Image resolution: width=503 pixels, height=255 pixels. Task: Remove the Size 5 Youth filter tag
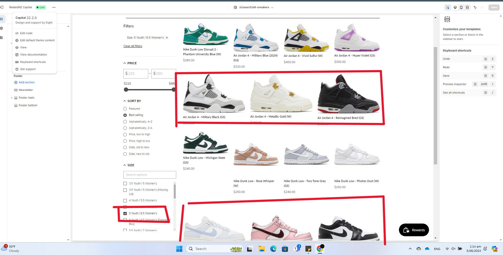(167, 38)
